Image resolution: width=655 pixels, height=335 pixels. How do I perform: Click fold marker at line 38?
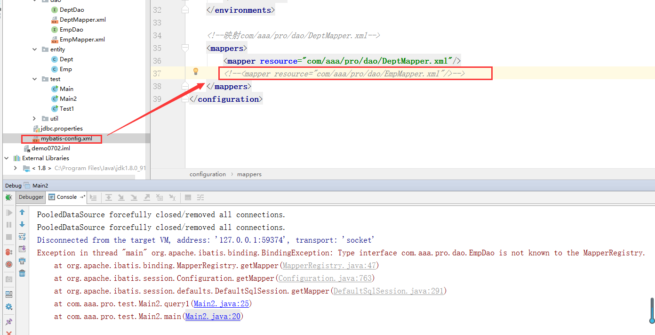pyautogui.click(x=185, y=86)
